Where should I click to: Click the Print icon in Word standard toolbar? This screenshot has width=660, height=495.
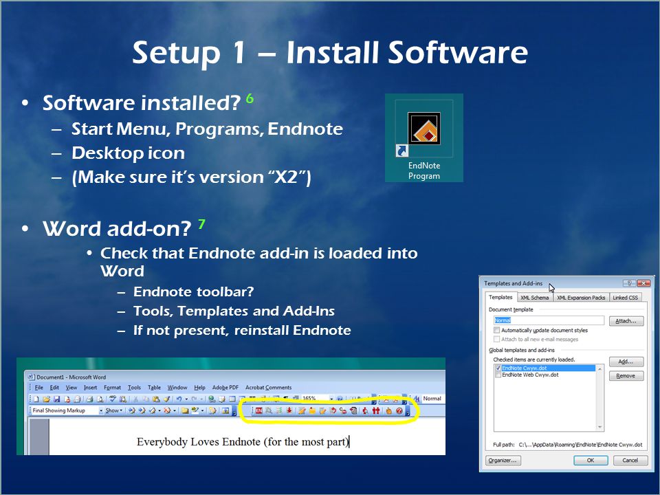pos(90,399)
